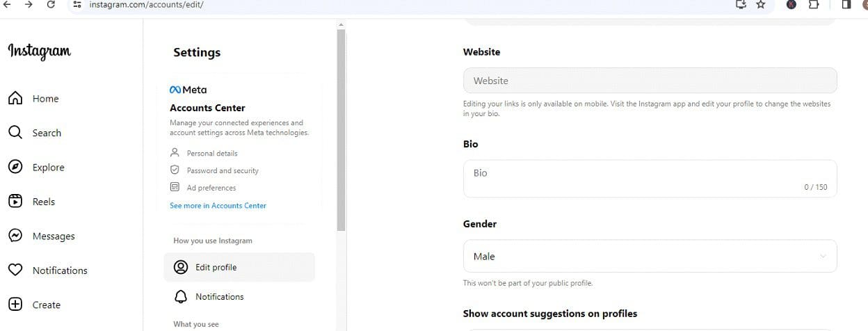Bookmark this page with the star icon

[x=761, y=4]
